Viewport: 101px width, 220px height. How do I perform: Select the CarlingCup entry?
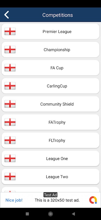point(50,86)
